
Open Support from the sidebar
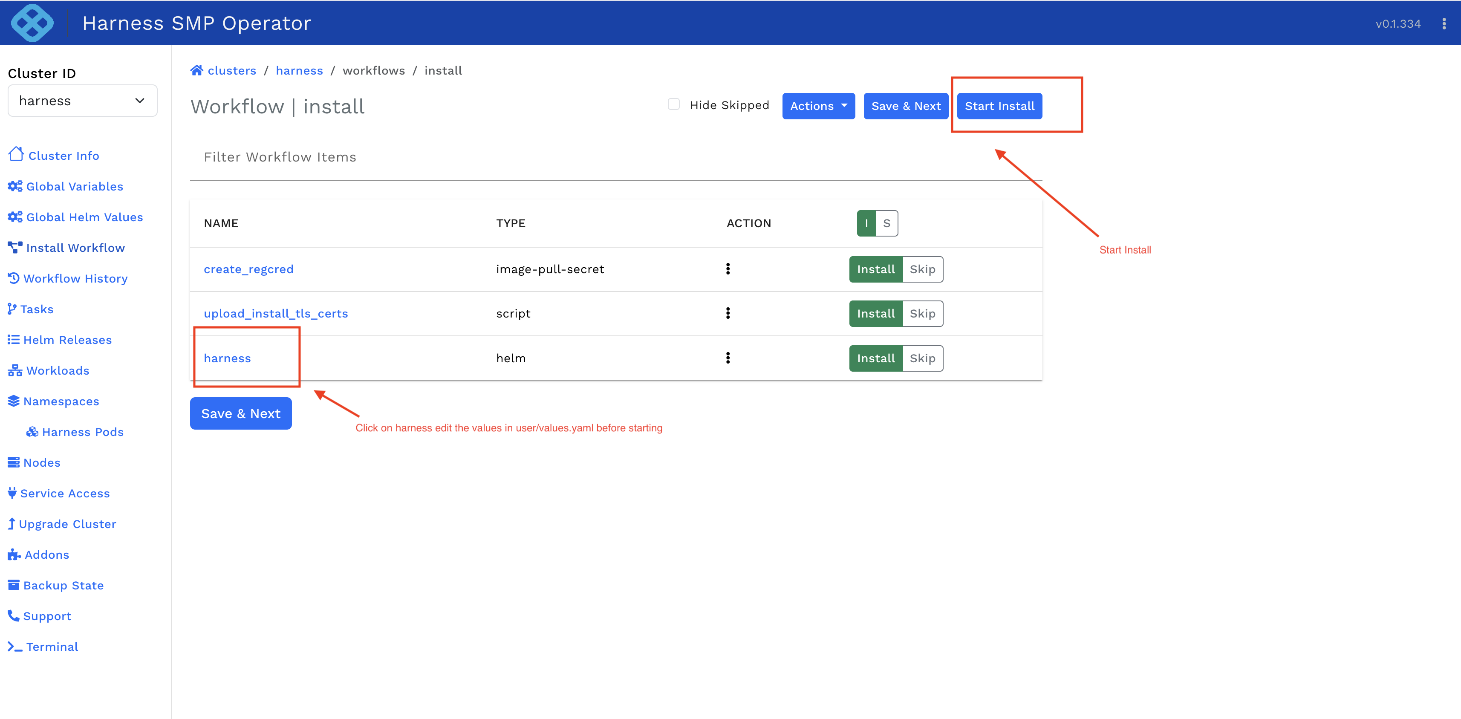(47, 616)
